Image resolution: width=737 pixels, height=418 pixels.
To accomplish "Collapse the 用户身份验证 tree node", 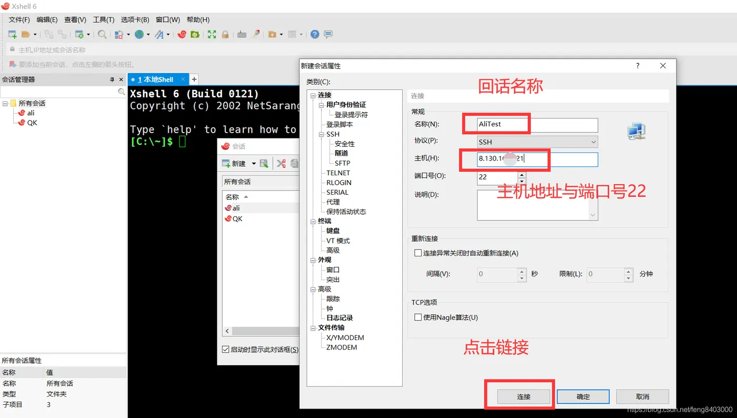I will tap(321, 105).
